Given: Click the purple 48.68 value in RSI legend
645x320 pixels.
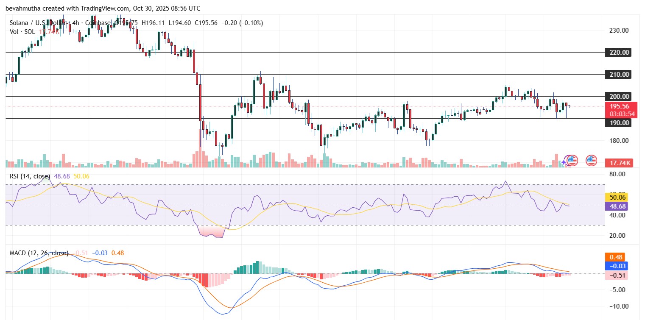Looking at the screenshot, I should pos(62,176).
